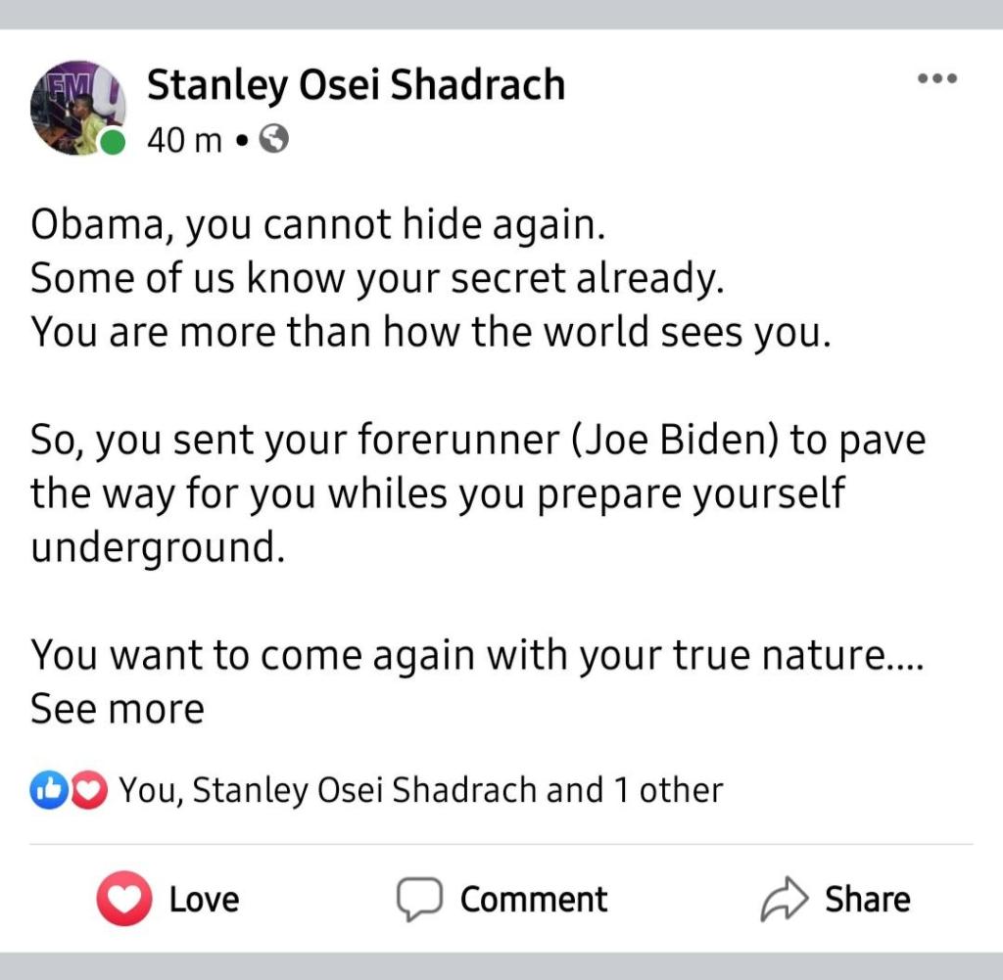Click the Share arrow icon
The height and width of the screenshot is (980, 1003).
tap(785, 899)
